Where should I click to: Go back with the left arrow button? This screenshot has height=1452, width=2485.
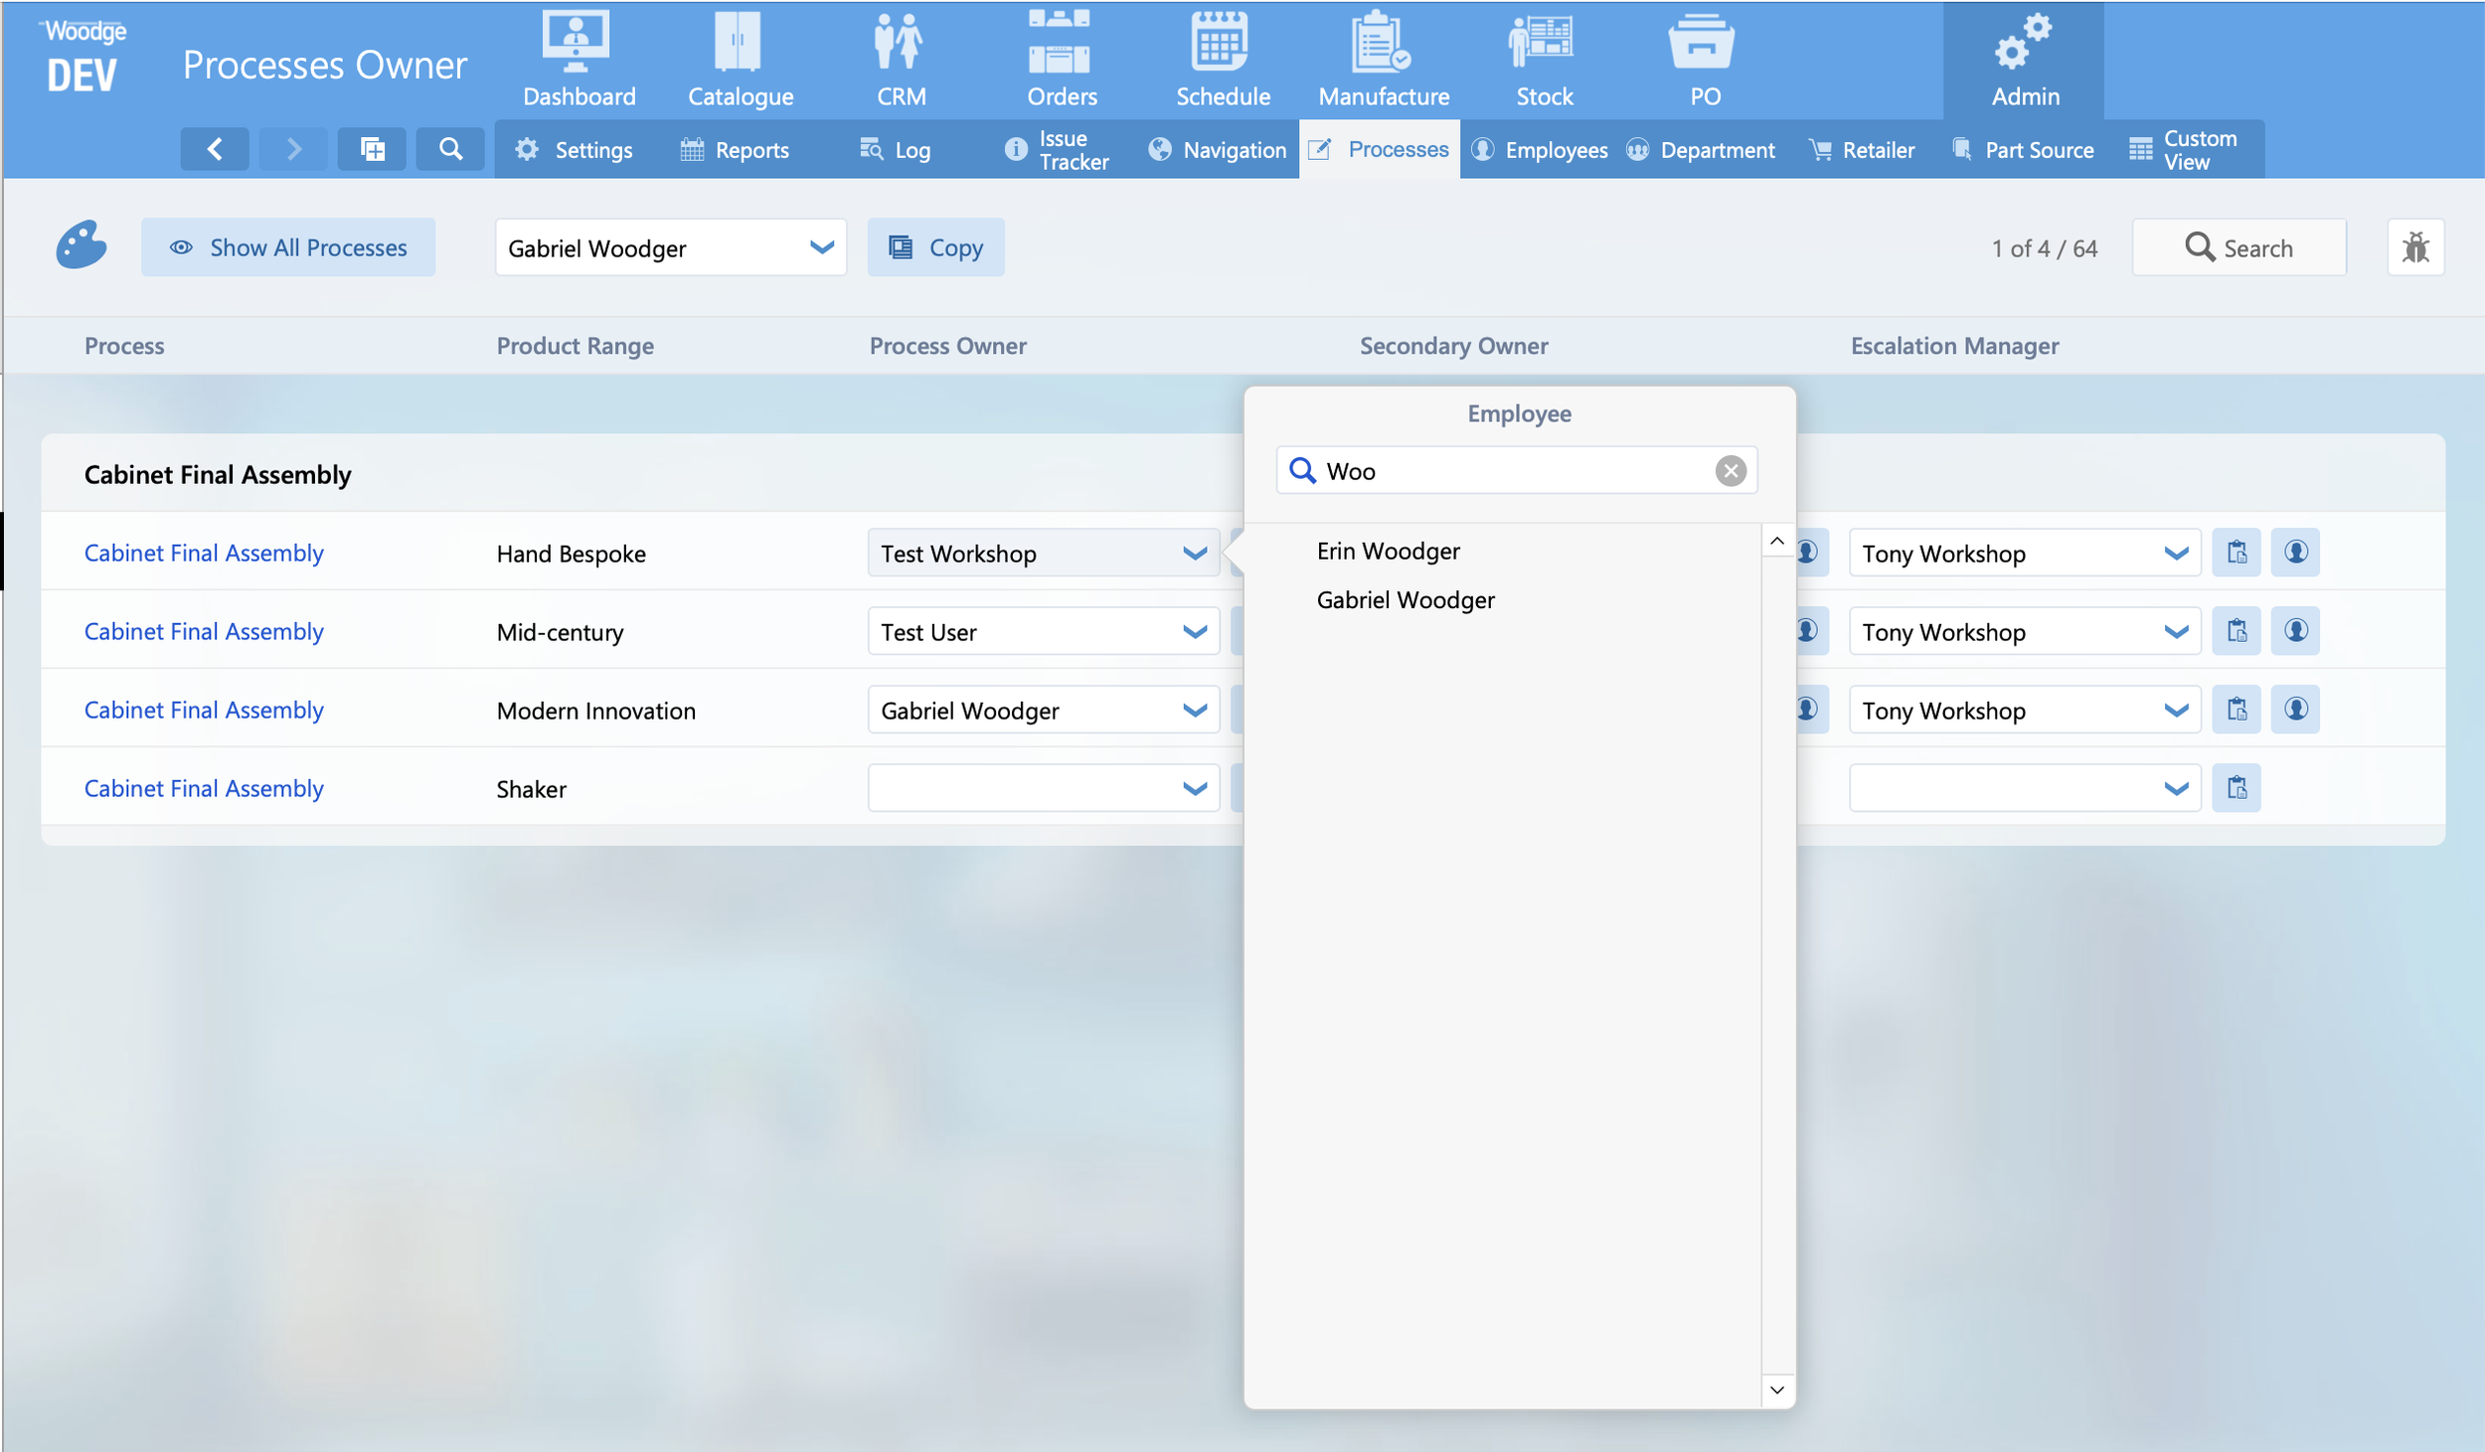215,149
